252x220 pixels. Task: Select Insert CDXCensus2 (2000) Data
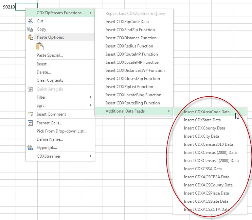click(x=210, y=161)
